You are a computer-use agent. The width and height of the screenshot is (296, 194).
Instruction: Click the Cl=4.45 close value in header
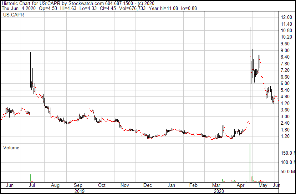click(x=108, y=8)
